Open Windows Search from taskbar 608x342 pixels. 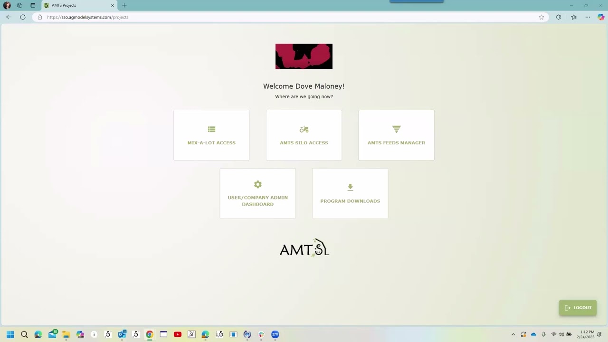[x=24, y=334]
